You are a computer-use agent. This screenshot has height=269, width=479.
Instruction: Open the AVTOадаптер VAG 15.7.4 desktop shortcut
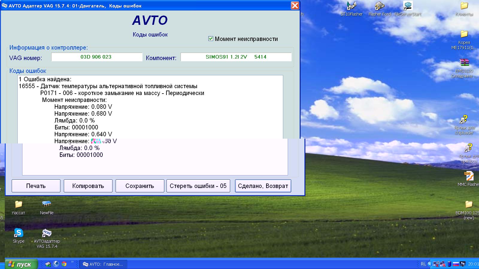[47, 234]
